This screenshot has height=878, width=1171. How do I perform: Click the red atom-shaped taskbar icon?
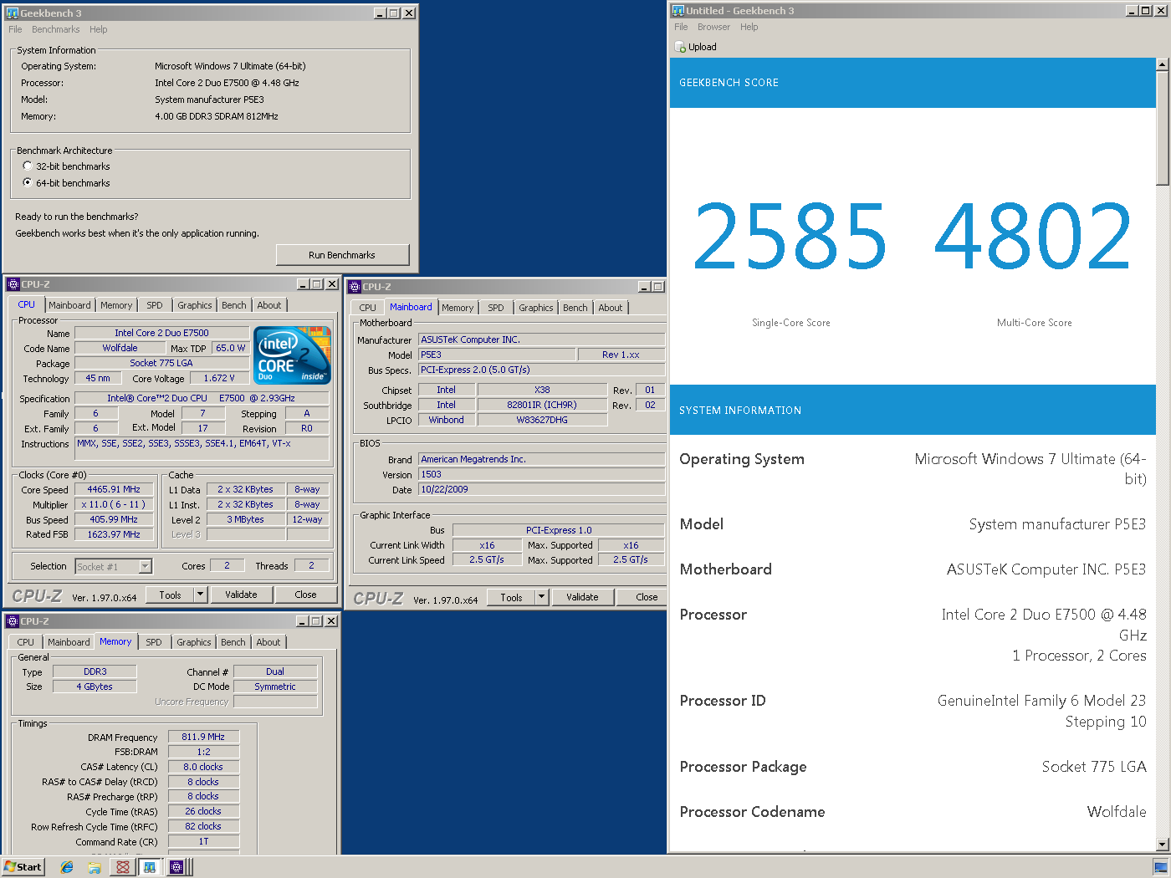pyautogui.click(x=122, y=867)
